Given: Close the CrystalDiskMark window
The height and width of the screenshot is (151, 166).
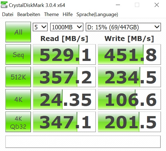Looking at the screenshot, I should click(x=157, y=5).
